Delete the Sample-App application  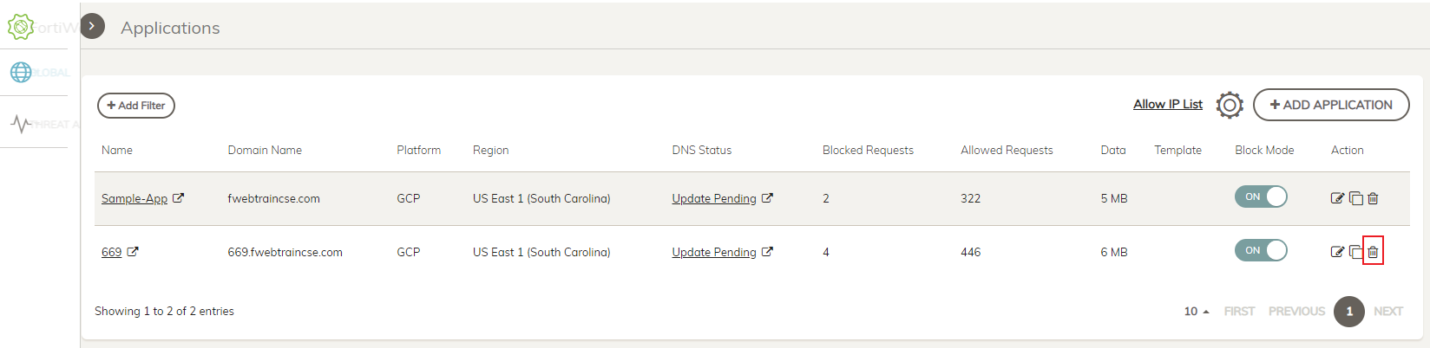pyautogui.click(x=1373, y=198)
